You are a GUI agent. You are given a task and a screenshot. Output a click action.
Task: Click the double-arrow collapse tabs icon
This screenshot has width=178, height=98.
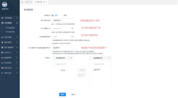pos(22,2)
